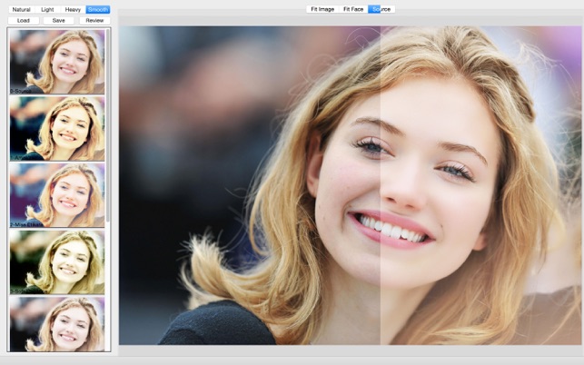Choose the Heavy smoothing mode

[x=73, y=9]
